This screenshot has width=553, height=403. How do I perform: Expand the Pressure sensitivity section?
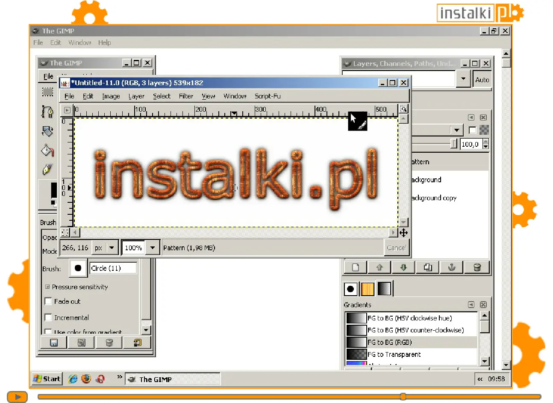(x=47, y=287)
